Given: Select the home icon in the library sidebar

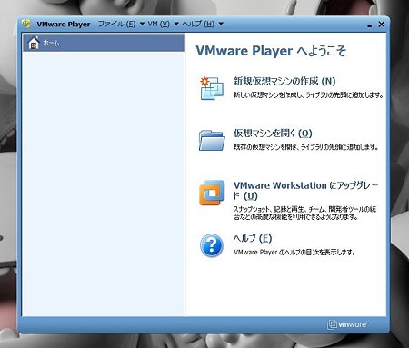Looking at the screenshot, I should (34, 43).
